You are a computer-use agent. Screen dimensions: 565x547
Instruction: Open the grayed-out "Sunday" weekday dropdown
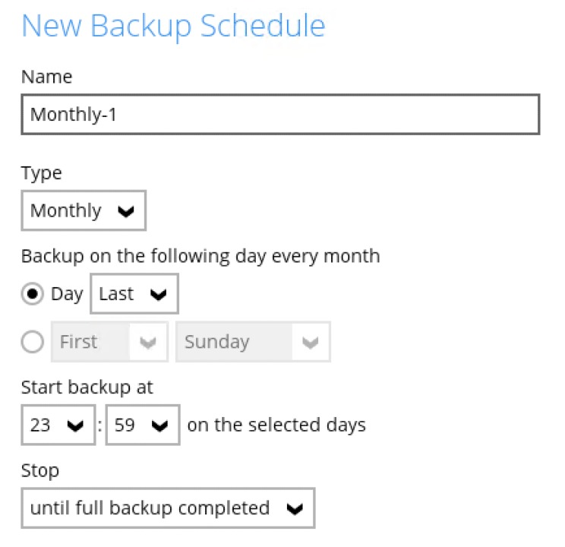(x=252, y=343)
